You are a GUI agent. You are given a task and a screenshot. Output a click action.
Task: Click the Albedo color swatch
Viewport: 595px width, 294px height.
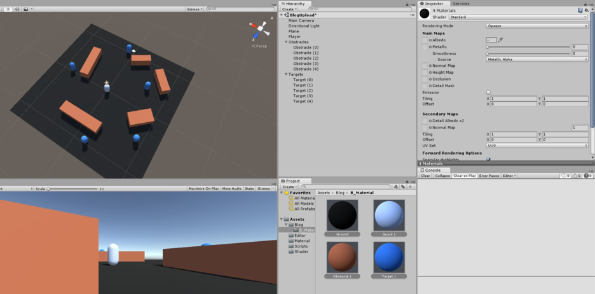pyautogui.click(x=491, y=40)
